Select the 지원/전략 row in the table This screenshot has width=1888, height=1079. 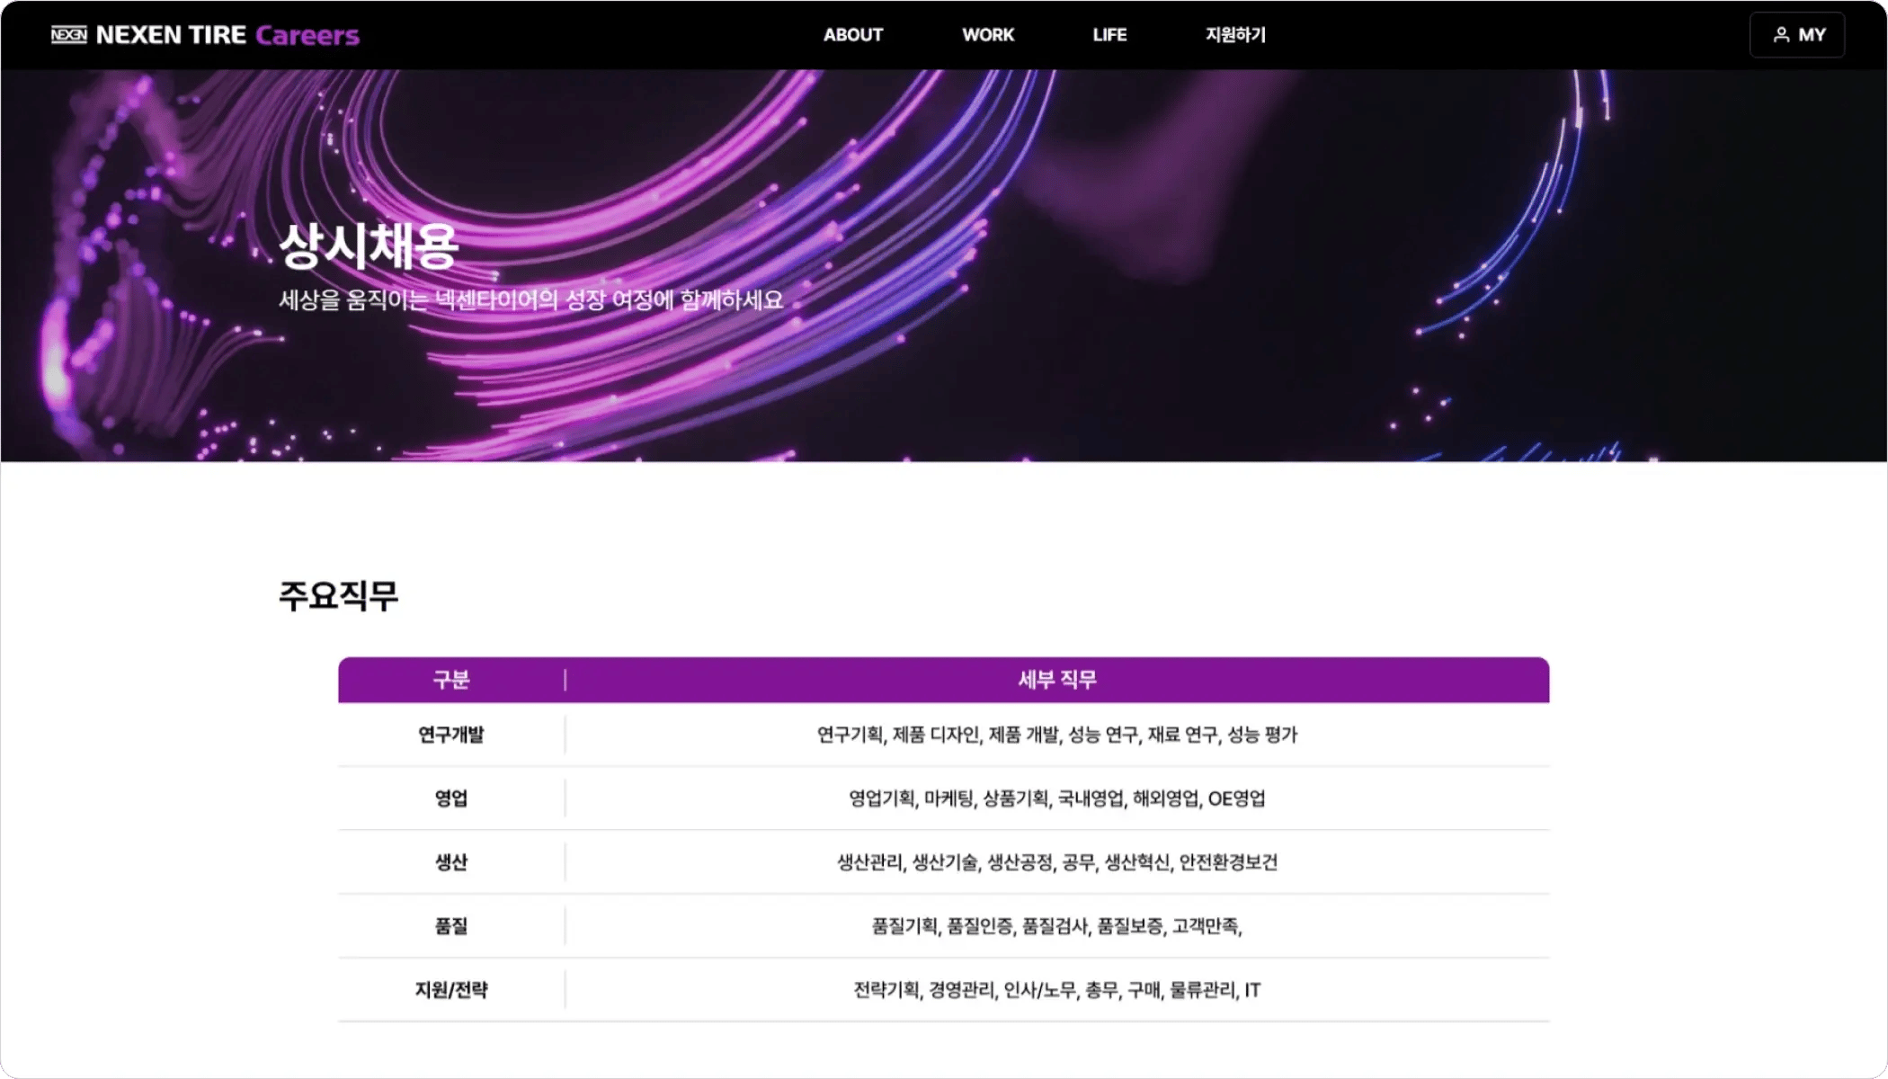(451, 990)
